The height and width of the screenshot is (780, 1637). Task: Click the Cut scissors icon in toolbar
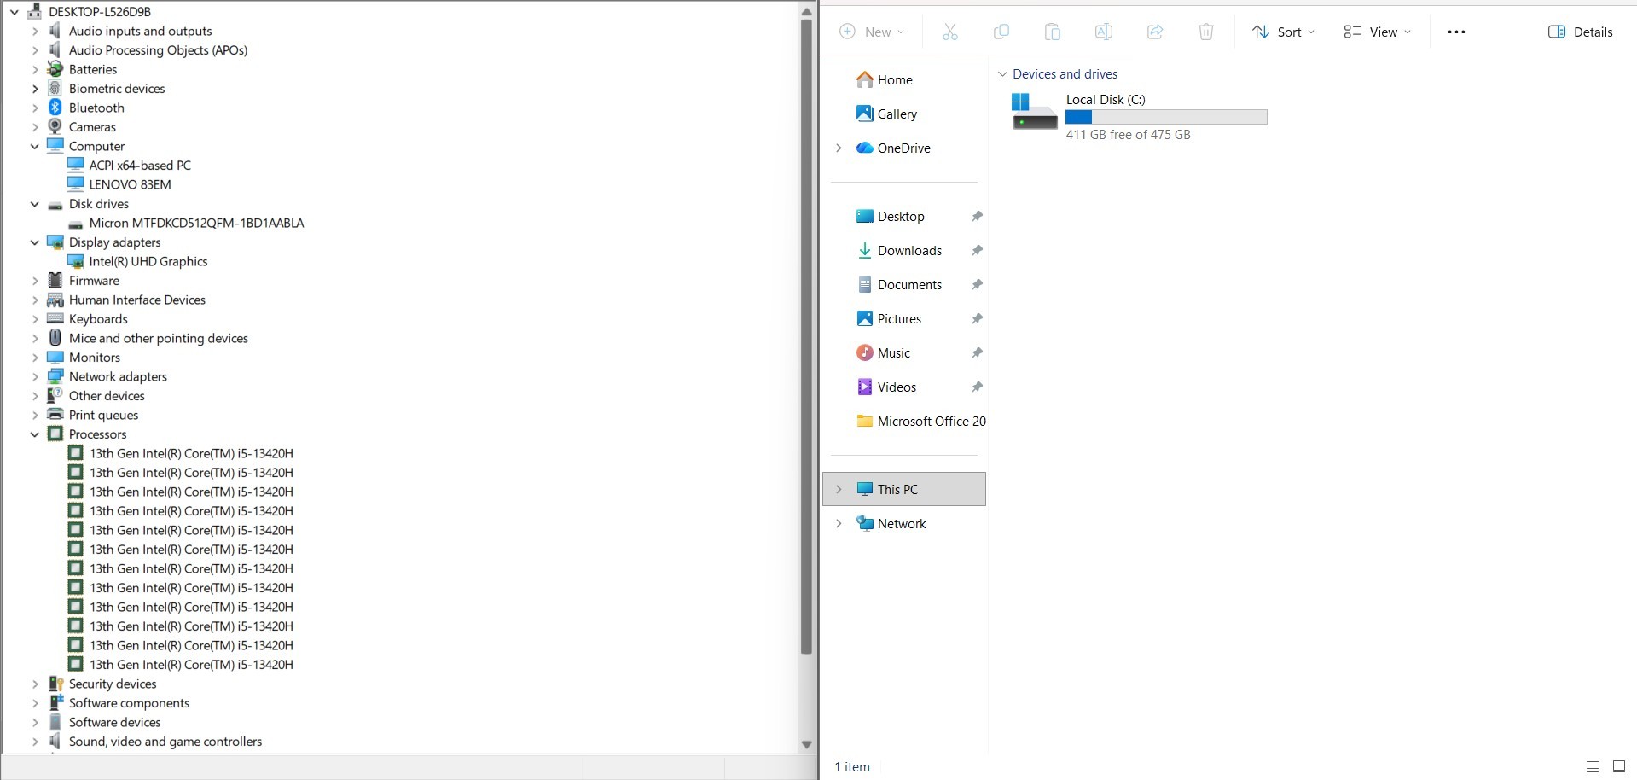point(949,32)
